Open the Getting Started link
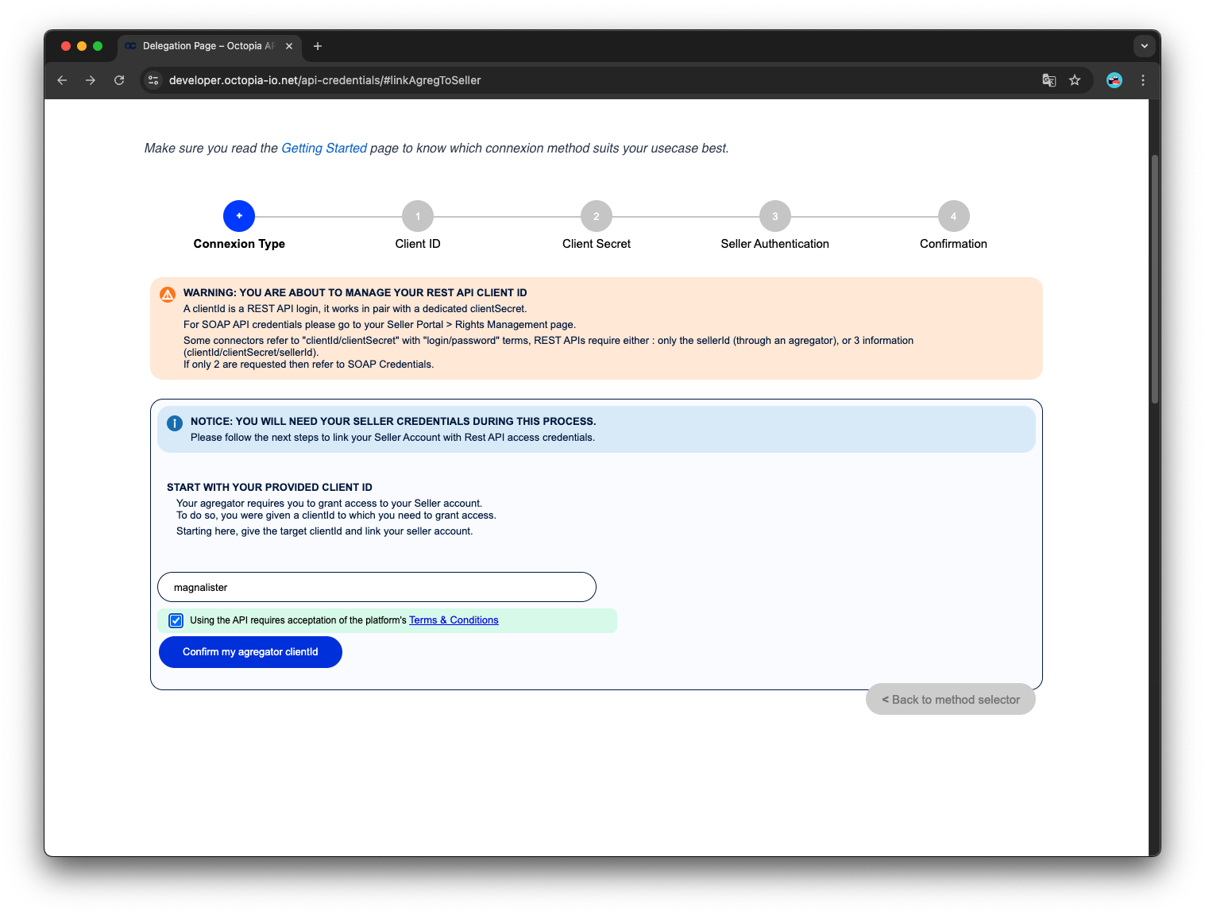 [324, 149]
